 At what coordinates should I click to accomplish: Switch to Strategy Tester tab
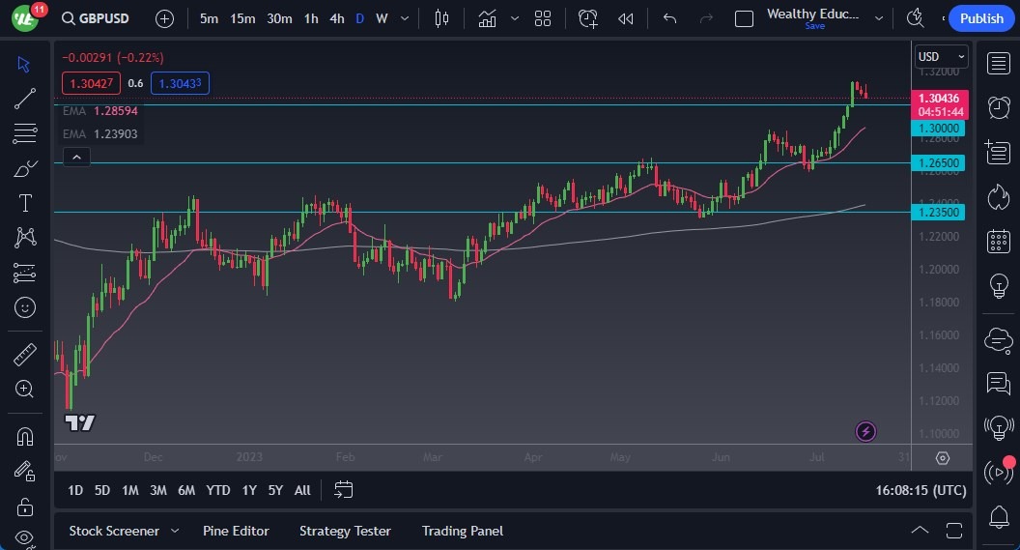345,531
